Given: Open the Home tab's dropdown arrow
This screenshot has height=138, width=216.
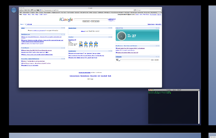Looking at the screenshot, I should pyautogui.click(x=25, y=24).
